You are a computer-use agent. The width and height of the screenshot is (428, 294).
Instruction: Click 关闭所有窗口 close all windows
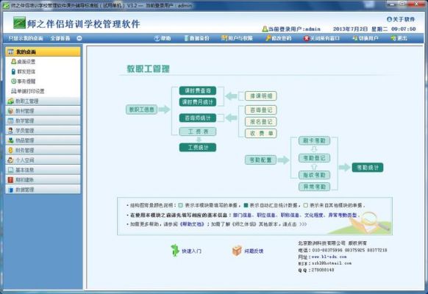321,38
